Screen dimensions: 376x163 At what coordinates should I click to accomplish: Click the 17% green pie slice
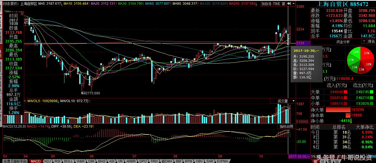pos(351,60)
